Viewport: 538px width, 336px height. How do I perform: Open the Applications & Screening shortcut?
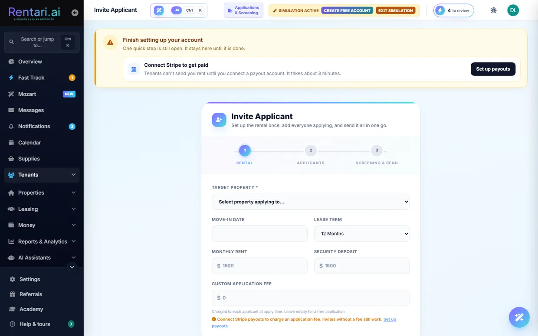243,10
